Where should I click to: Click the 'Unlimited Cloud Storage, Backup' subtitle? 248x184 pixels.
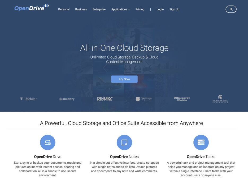pyautogui.click(x=124, y=59)
